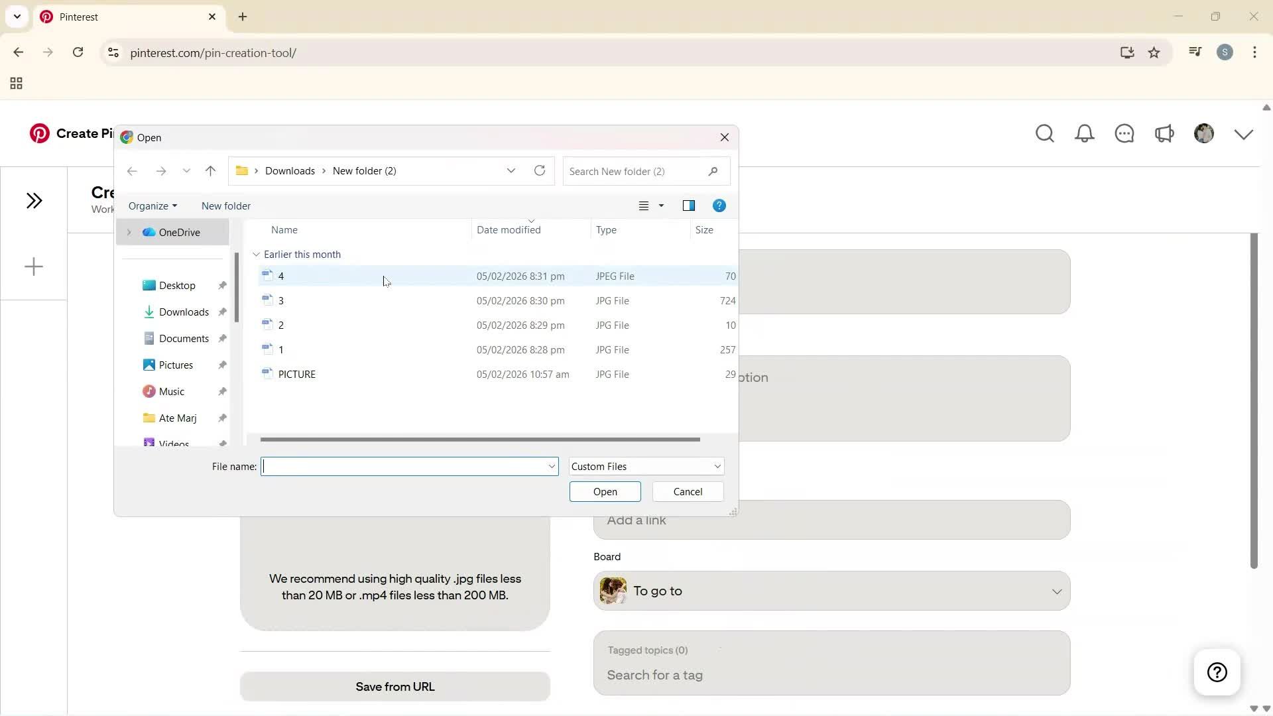Toggle the preview pane in file dialog
Screen dimensions: 1273x716
[689, 206]
